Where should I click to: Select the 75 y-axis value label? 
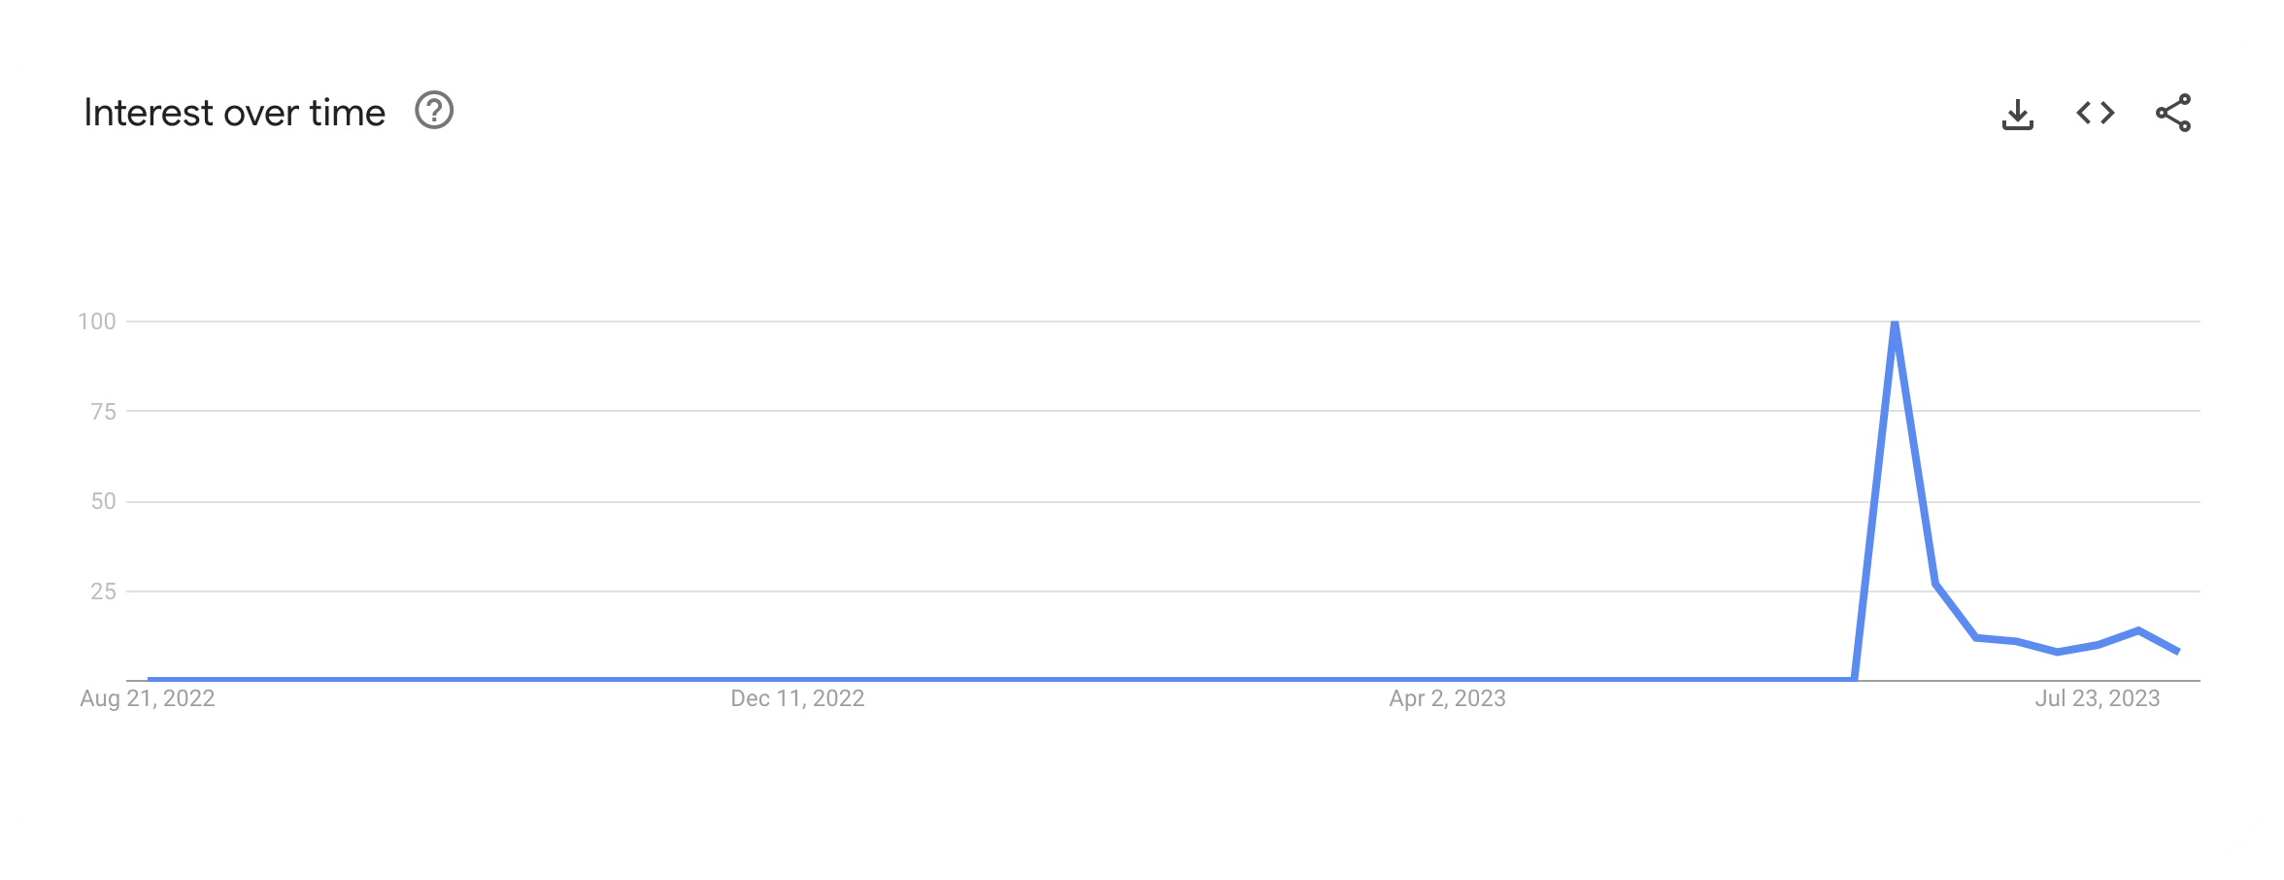click(103, 412)
